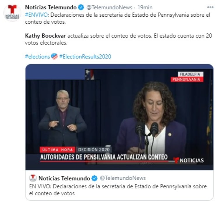
Task: Open the #elections hashtag
Action: pyautogui.click(x=37, y=57)
